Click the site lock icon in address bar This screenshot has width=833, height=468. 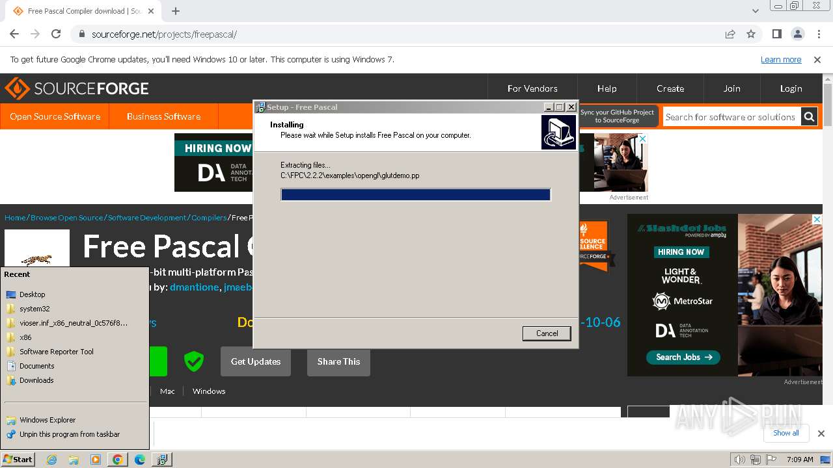[x=81, y=34]
